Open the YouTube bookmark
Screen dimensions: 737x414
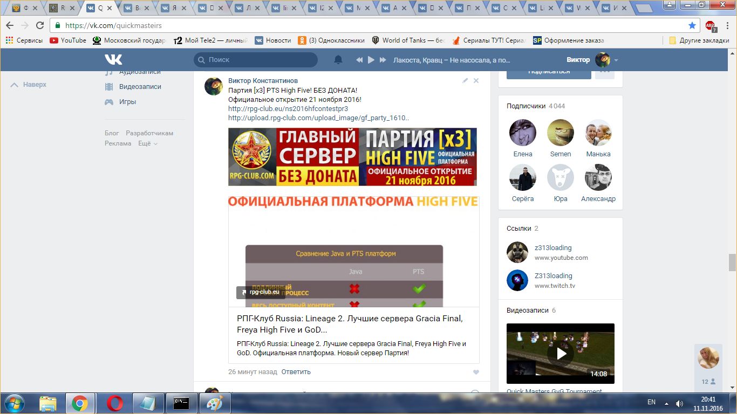pos(68,40)
